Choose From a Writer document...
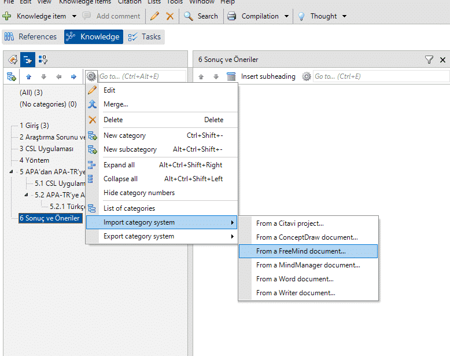 [x=308, y=293]
